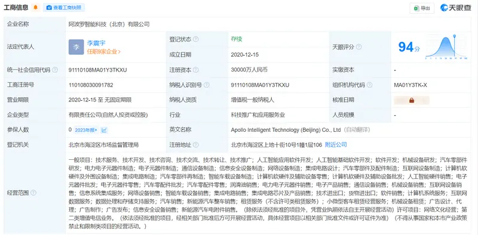The image size is (478, 235).
Task: Click the 导出 export button
Action: point(422,8)
